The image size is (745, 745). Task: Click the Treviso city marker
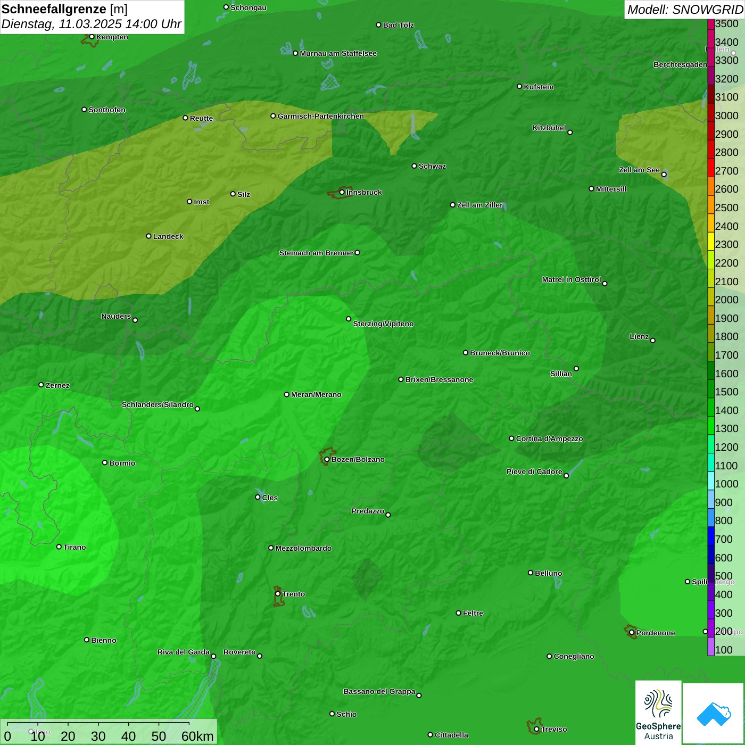[536, 729]
